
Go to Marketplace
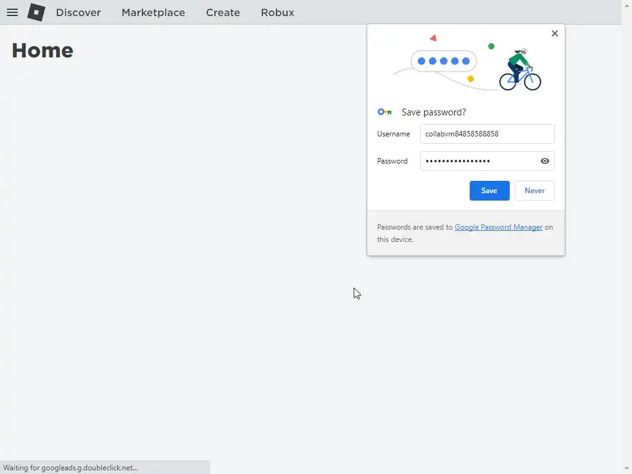click(153, 12)
